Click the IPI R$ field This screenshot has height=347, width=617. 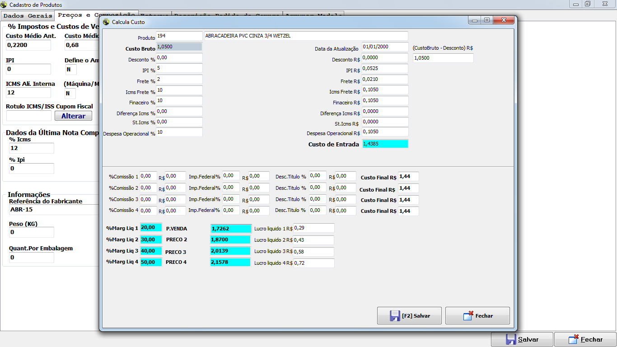coord(385,69)
